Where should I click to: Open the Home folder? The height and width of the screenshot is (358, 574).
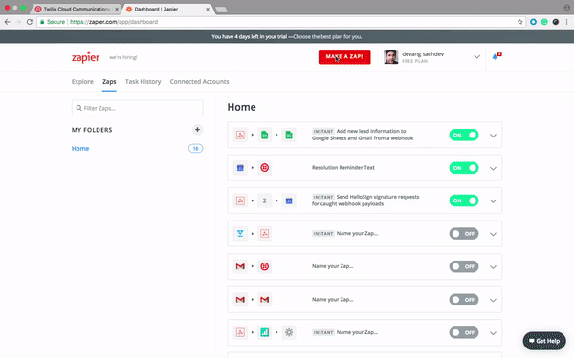pyautogui.click(x=80, y=148)
